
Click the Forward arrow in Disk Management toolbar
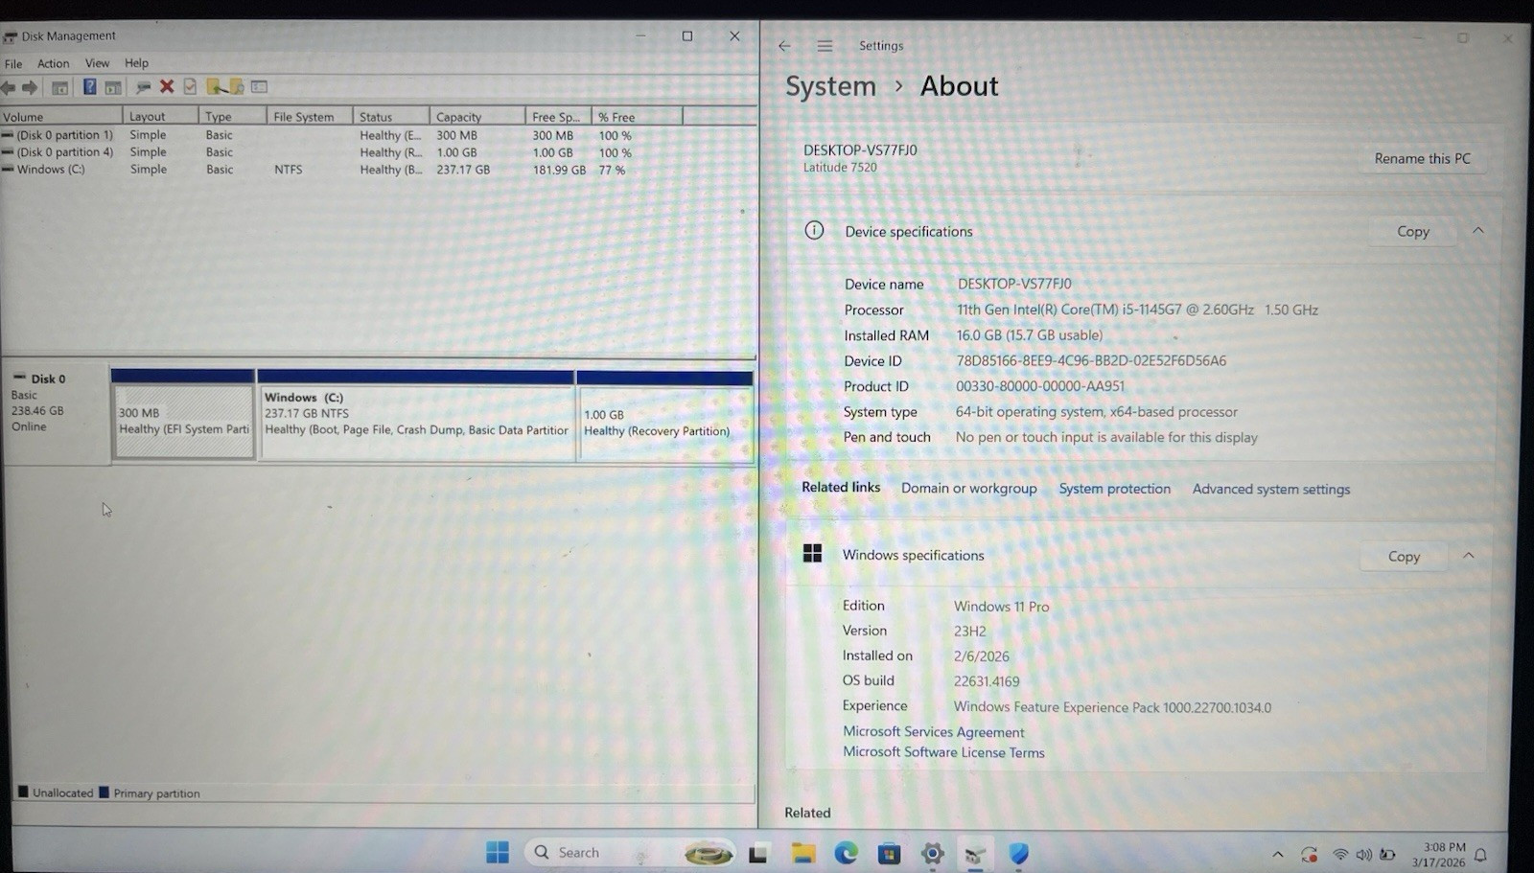pos(30,87)
